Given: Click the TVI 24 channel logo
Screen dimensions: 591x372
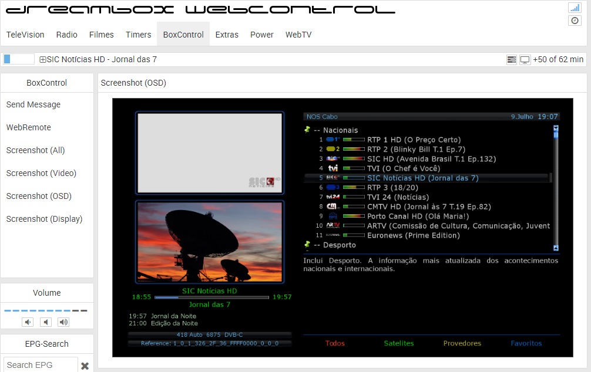Looking at the screenshot, I should click(x=333, y=197).
